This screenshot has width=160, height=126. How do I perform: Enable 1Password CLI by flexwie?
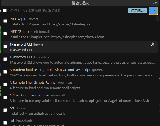[x=5, y=47]
